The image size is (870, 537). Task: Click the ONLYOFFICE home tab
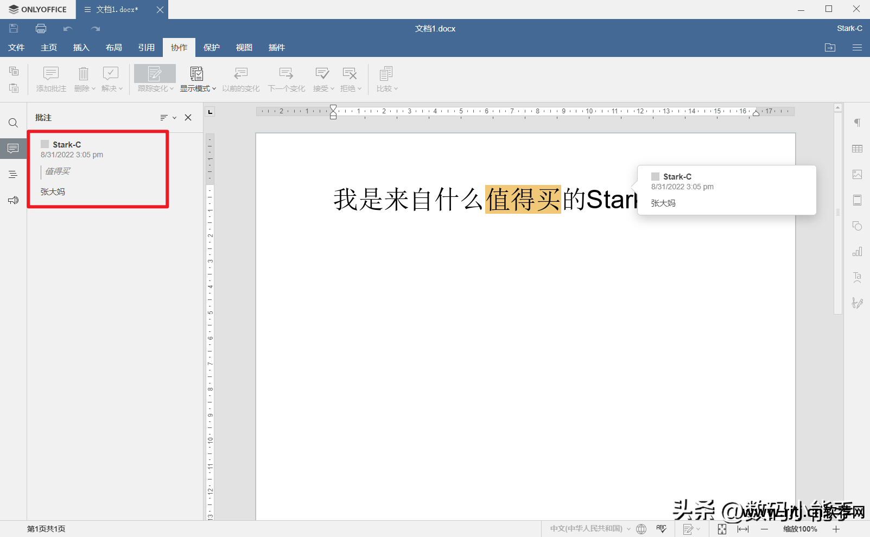coord(37,10)
